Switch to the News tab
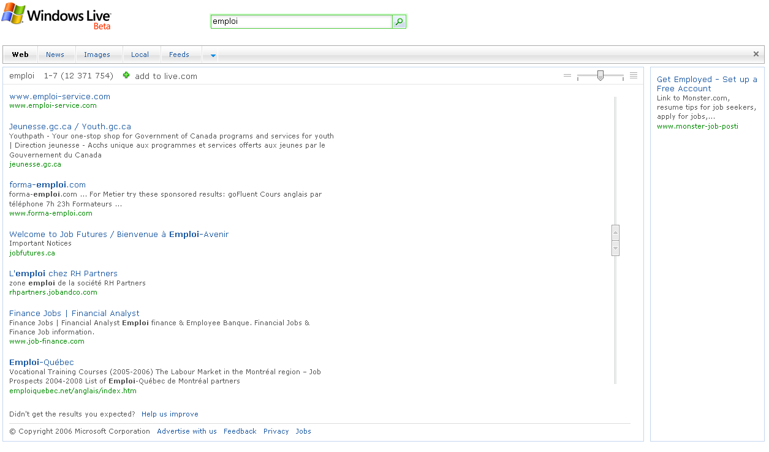This screenshot has width=769, height=452. point(55,55)
